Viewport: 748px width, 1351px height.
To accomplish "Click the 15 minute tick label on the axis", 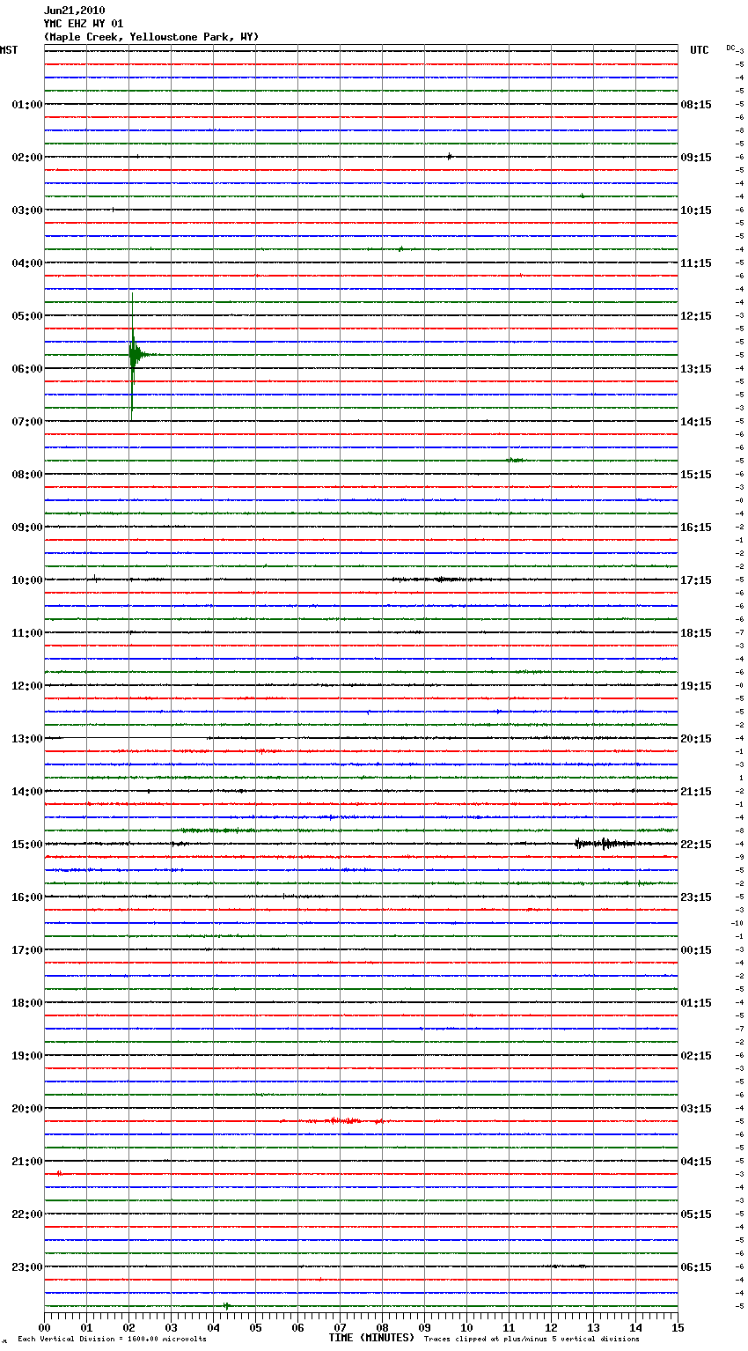I will pyautogui.click(x=678, y=1327).
